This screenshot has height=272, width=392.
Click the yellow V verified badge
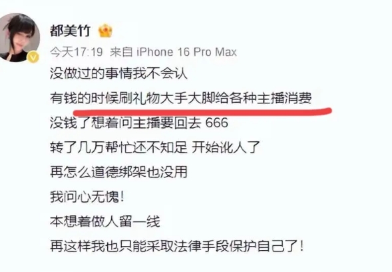(x=33, y=57)
